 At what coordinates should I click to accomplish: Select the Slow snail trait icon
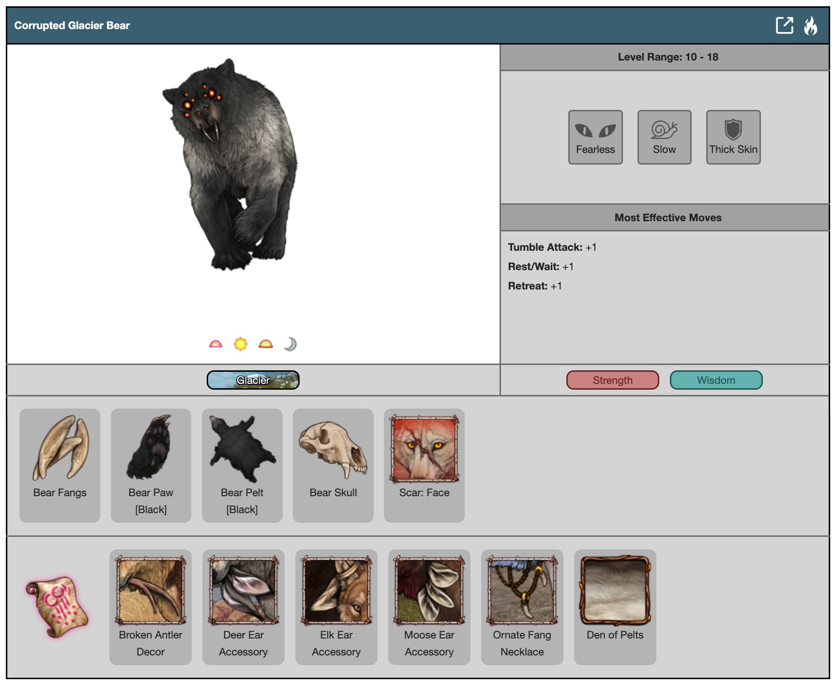[664, 137]
